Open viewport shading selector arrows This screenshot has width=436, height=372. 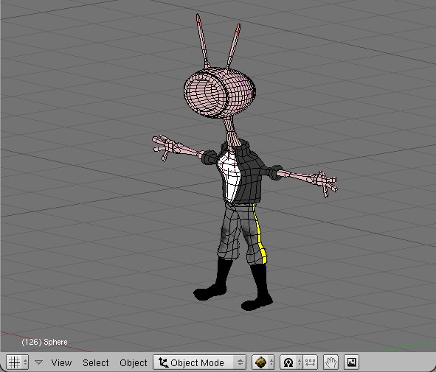(x=271, y=362)
